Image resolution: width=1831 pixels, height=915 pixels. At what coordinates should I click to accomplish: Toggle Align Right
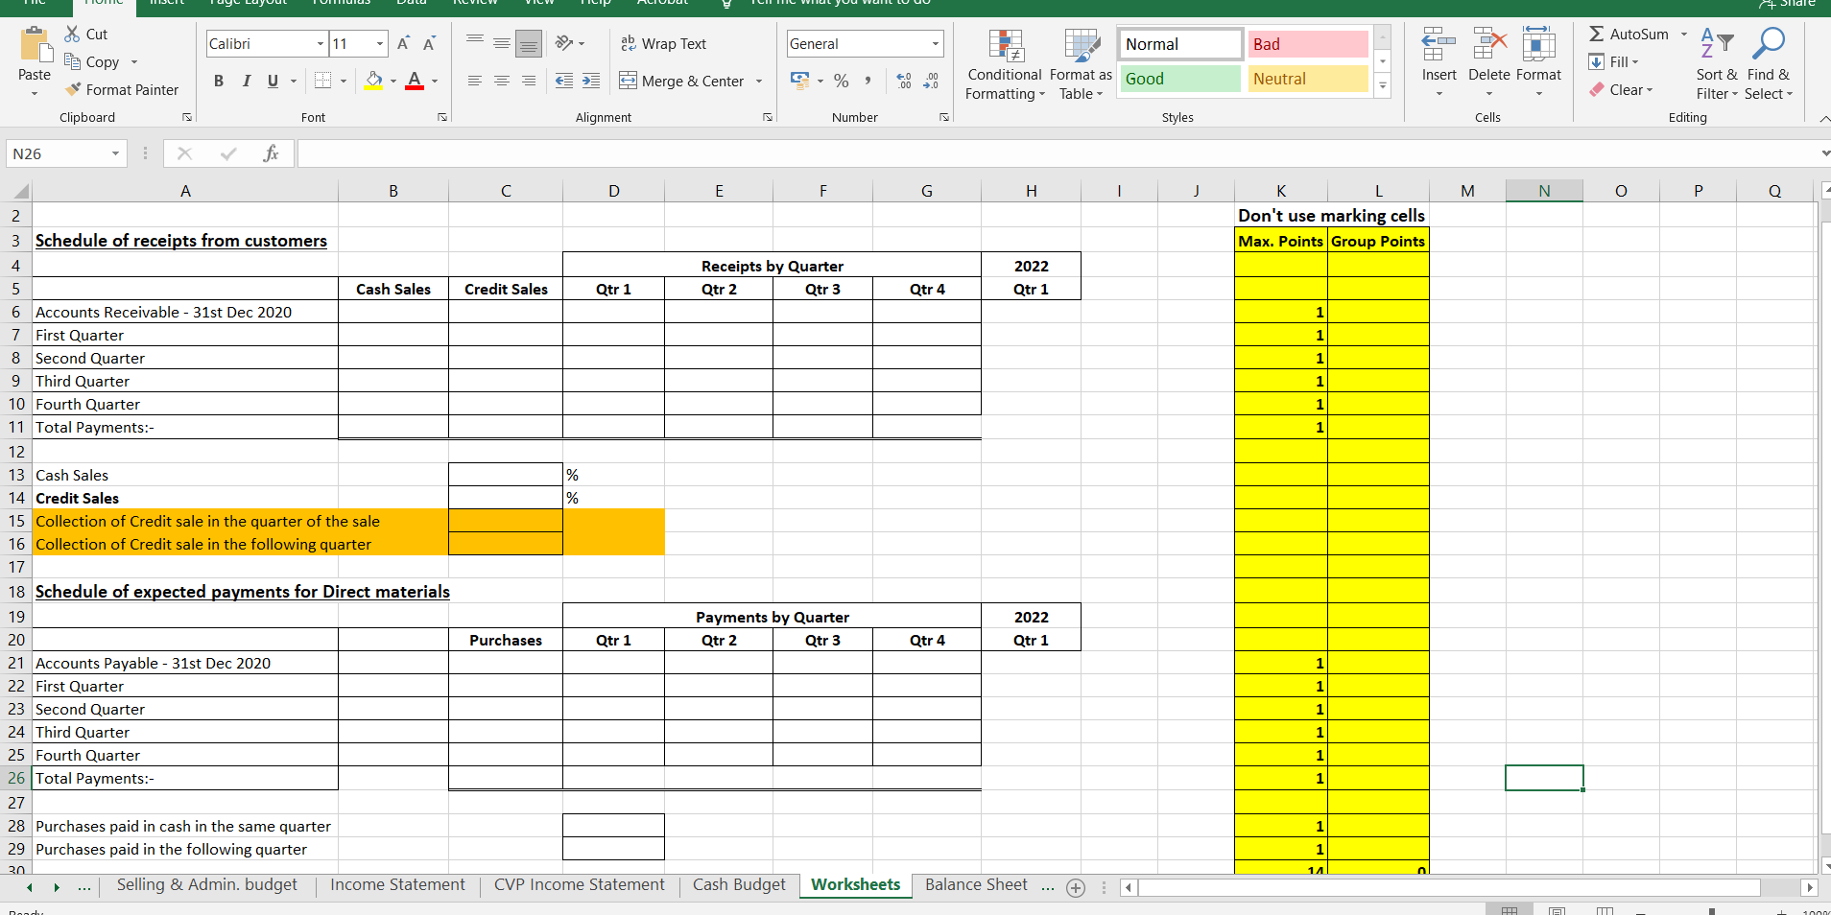click(x=528, y=81)
